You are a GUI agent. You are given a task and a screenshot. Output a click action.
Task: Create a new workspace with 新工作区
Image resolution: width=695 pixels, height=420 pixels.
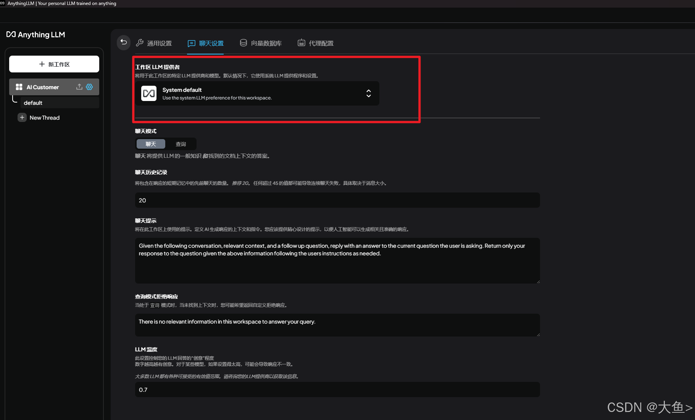(x=54, y=64)
